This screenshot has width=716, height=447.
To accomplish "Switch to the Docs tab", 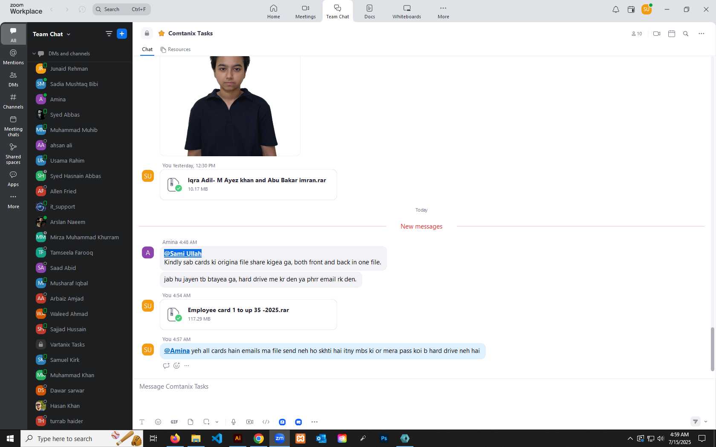I will click(370, 11).
